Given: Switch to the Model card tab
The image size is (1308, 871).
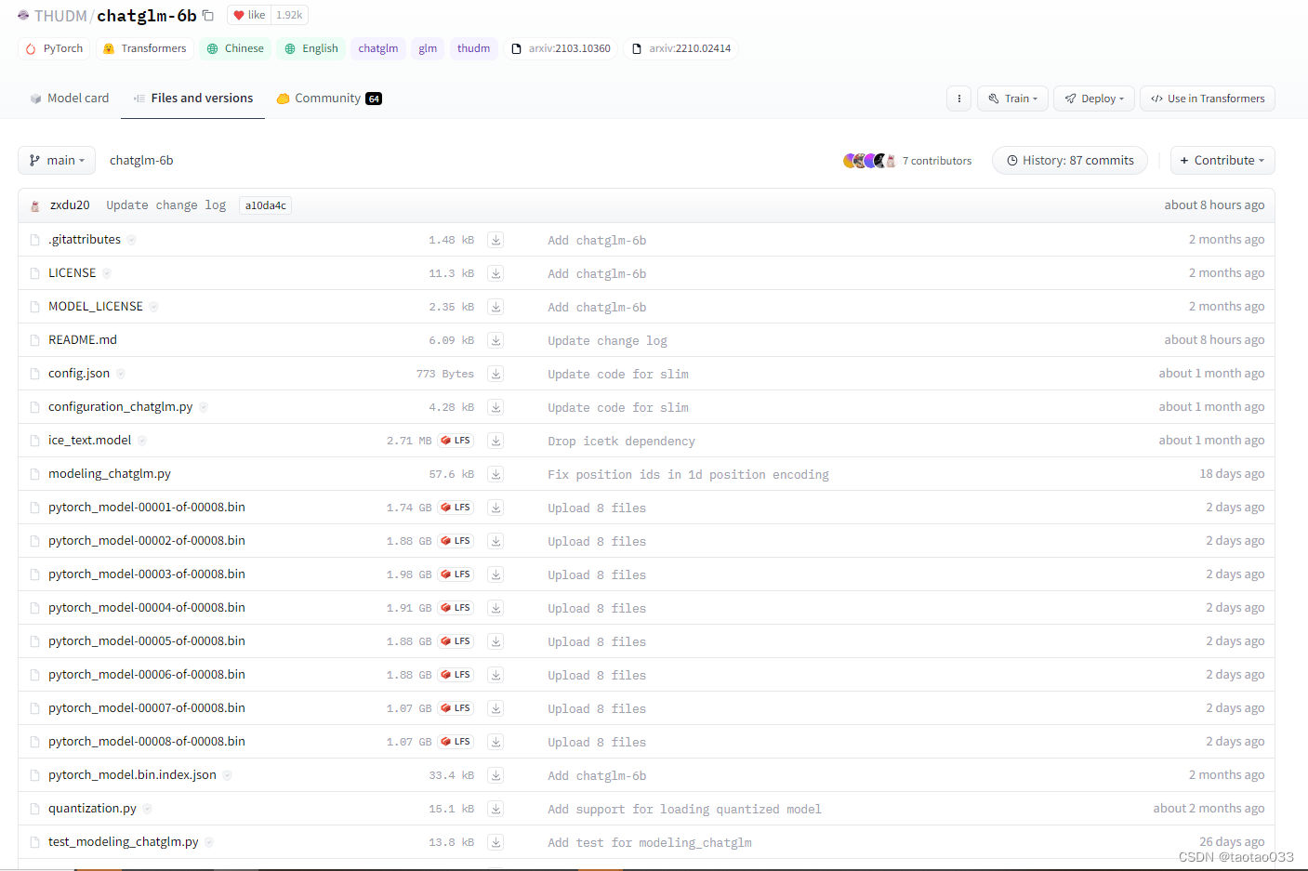Looking at the screenshot, I should point(70,97).
